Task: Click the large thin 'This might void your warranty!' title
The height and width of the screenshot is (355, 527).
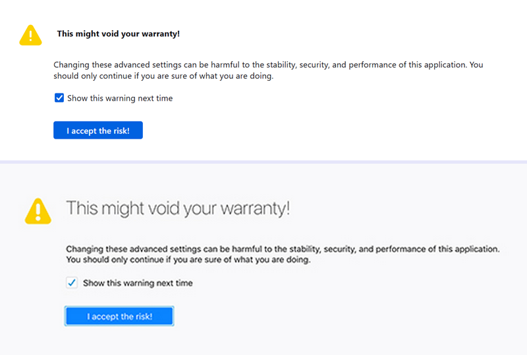Action: point(178,208)
